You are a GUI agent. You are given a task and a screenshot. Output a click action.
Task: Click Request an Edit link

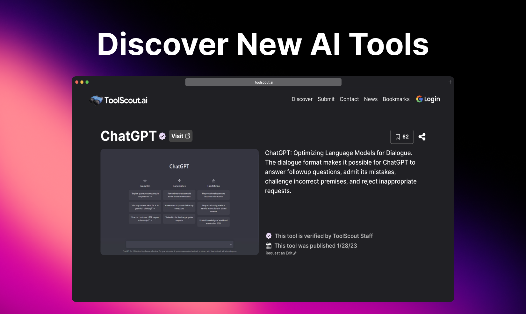pos(281,253)
